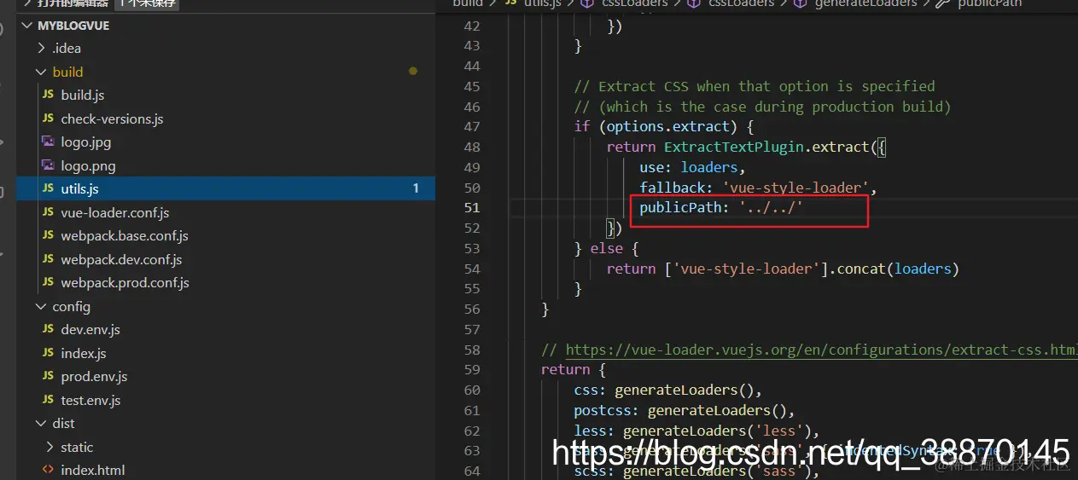Click "postcss: generateLoaders()," line

685,410
